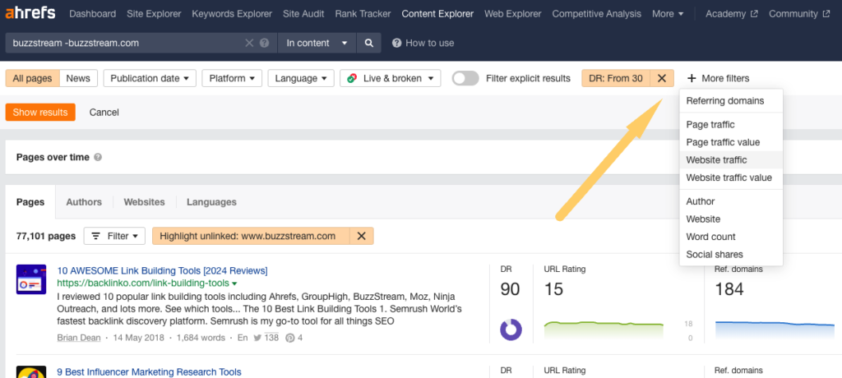Screen dimensions: 842x378
Task: Click the Pinterest shares icon 4
Action: click(290, 338)
